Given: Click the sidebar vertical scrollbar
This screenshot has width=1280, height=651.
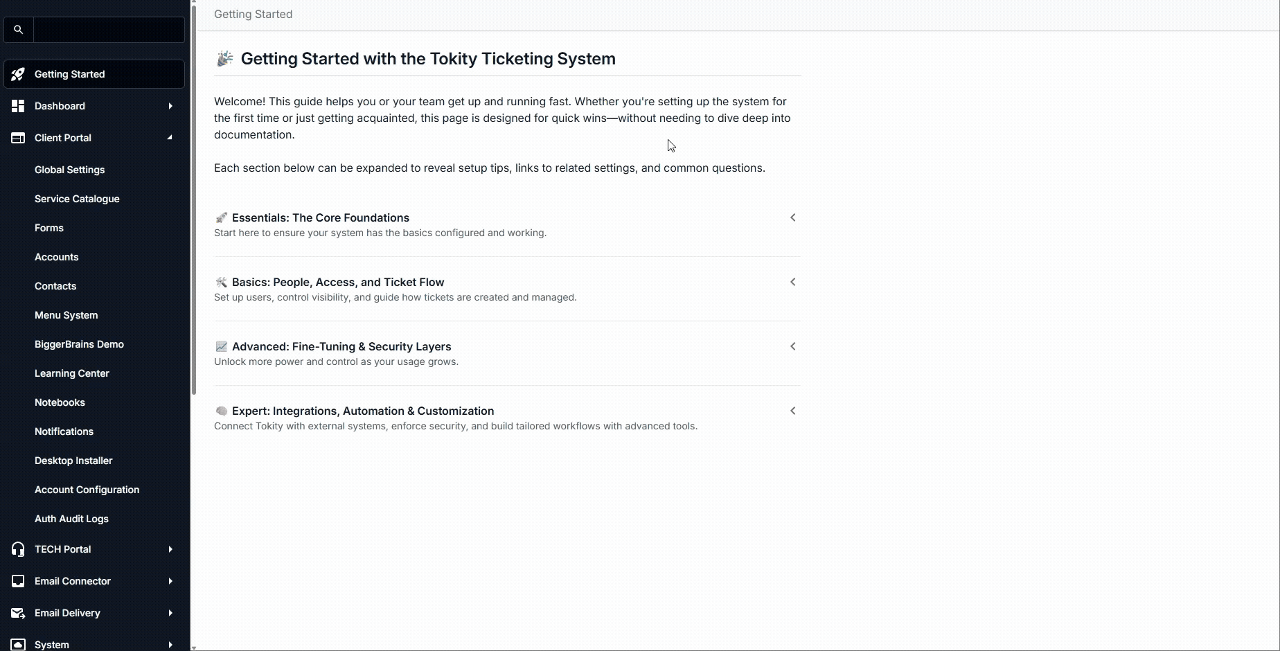Looking at the screenshot, I should [194, 208].
